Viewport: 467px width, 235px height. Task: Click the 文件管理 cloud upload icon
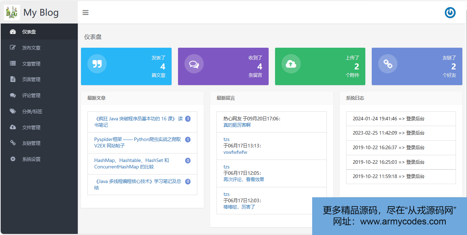click(x=13, y=127)
